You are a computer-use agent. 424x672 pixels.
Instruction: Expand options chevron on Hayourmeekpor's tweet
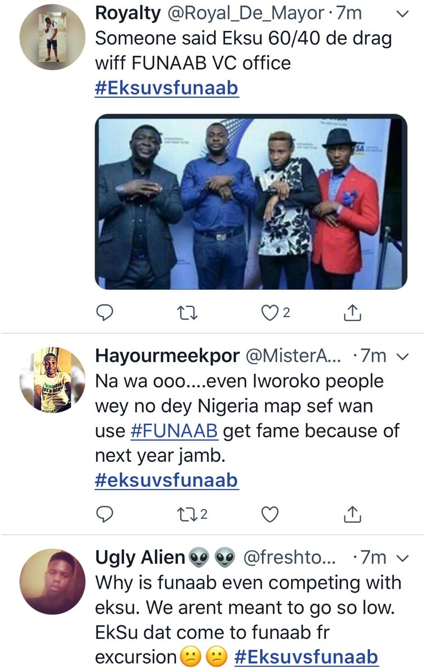(x=402, y=357)
